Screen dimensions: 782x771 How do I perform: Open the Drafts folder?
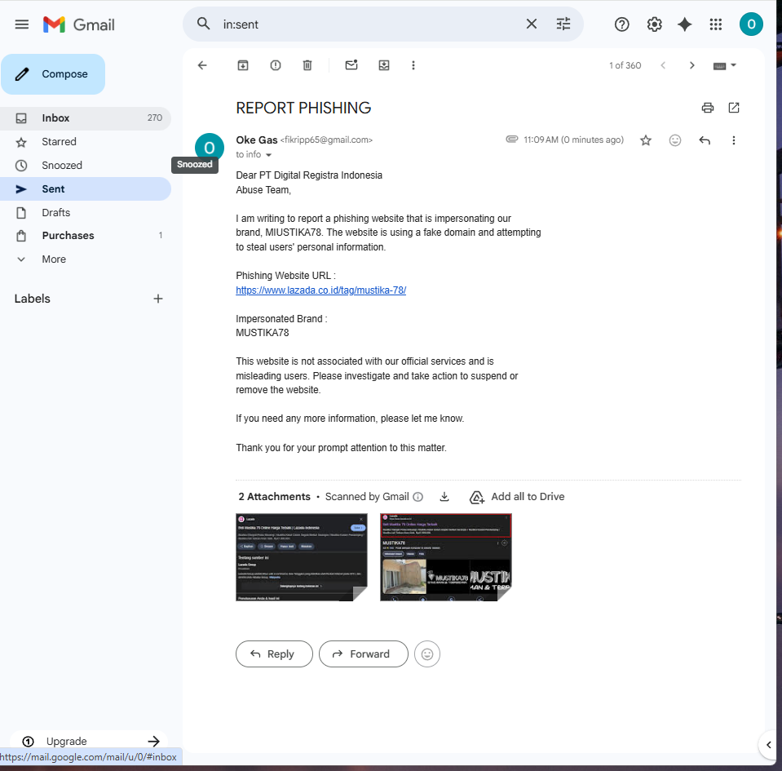(x=86, y=213)
